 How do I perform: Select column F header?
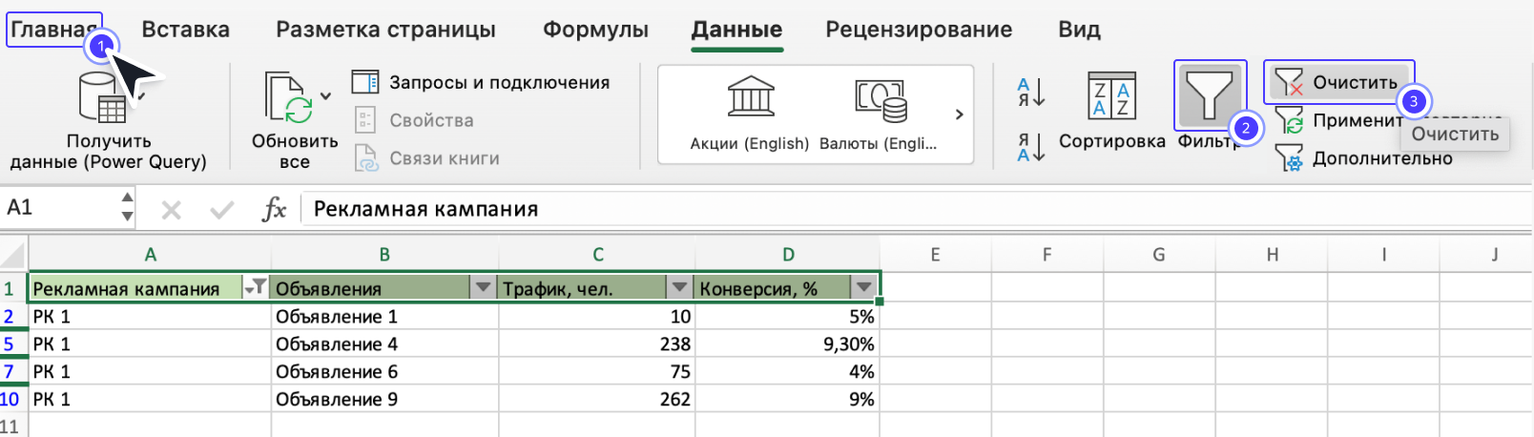pyautogui.click(x=1047, y=255)
